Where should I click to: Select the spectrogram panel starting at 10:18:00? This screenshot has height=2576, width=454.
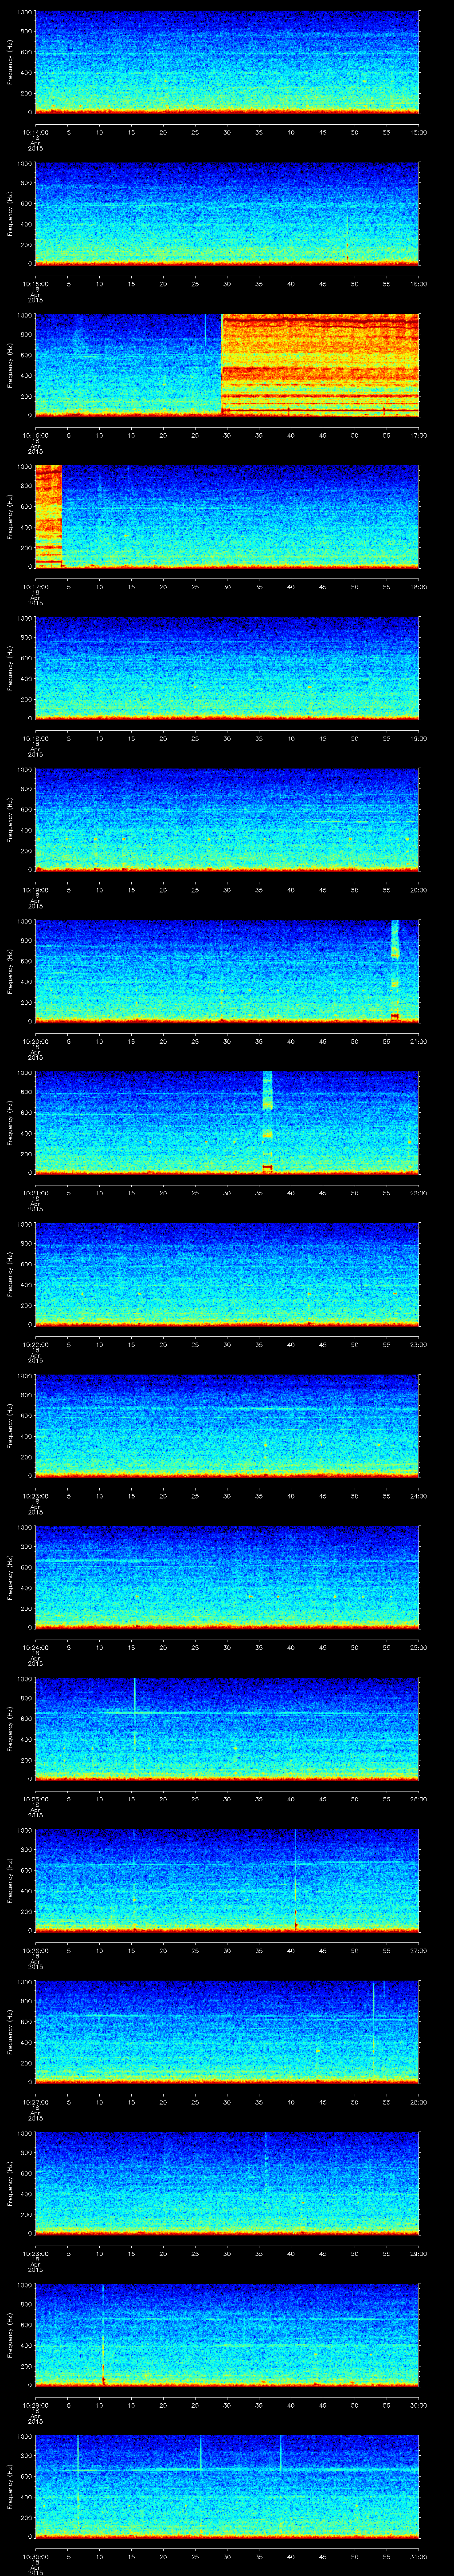pos(227,668)
